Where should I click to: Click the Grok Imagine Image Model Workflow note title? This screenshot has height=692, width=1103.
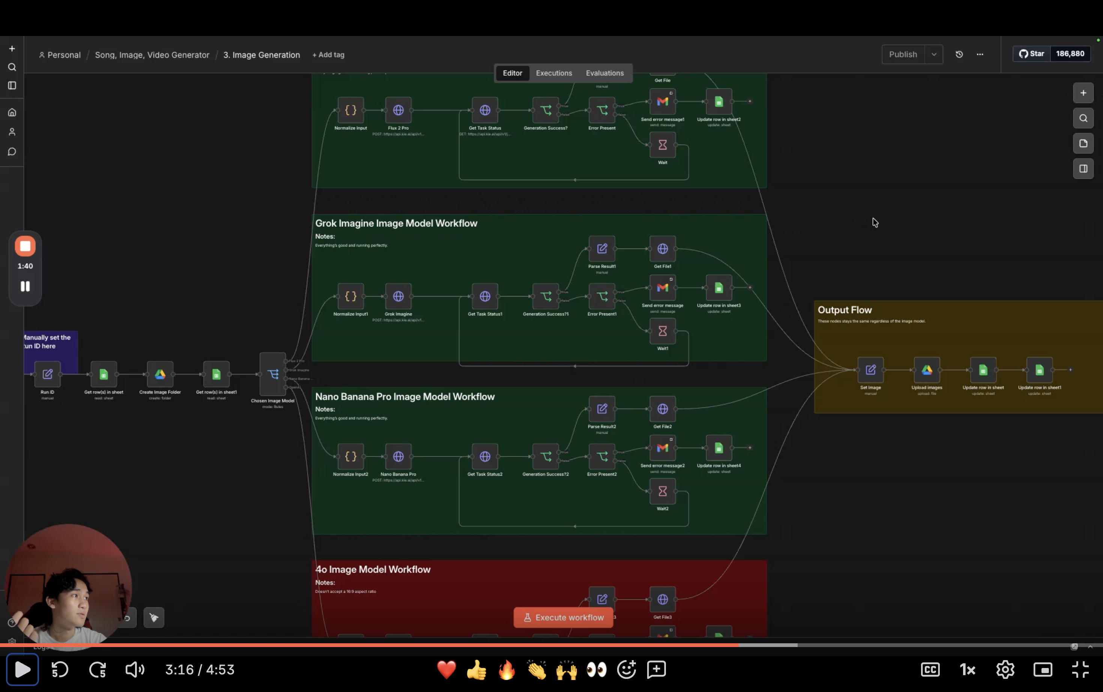pos(396,223)
